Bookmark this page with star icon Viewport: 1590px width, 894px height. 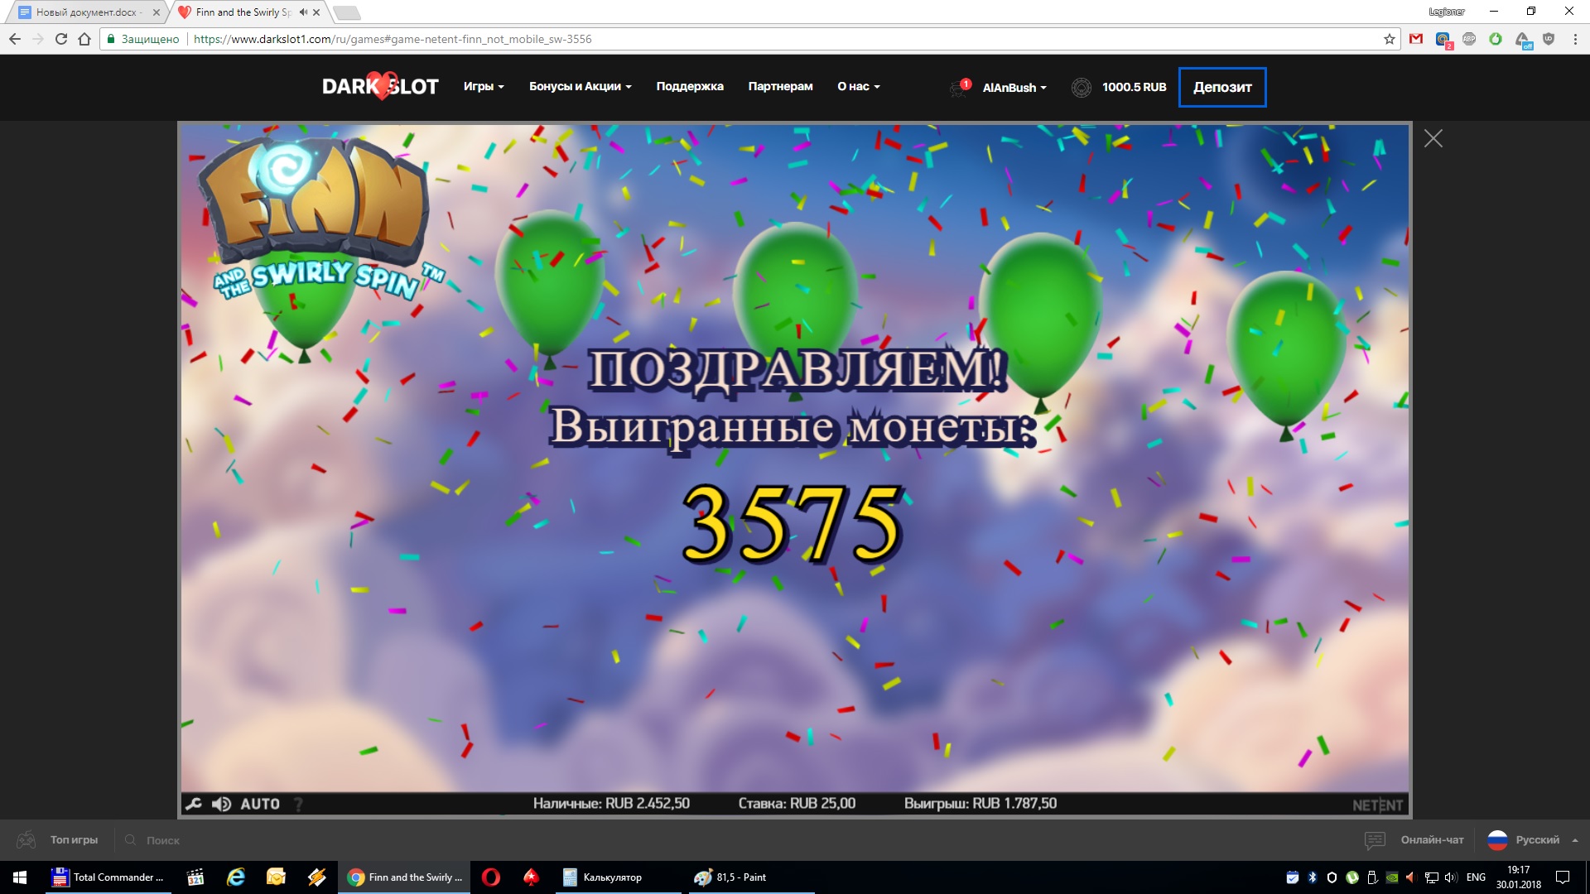(x=1390, y=39)
